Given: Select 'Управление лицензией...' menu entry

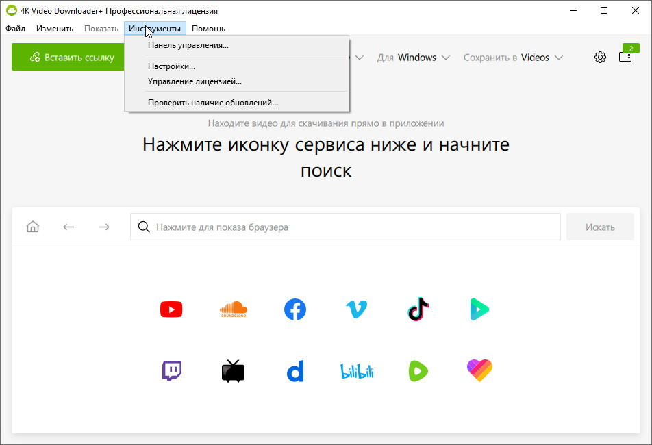Looking at the screenshot, I should click(236, 81).
